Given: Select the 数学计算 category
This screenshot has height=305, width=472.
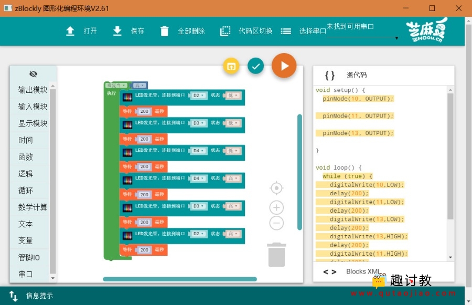Looking at the screenshot, I should coord(33,207).
